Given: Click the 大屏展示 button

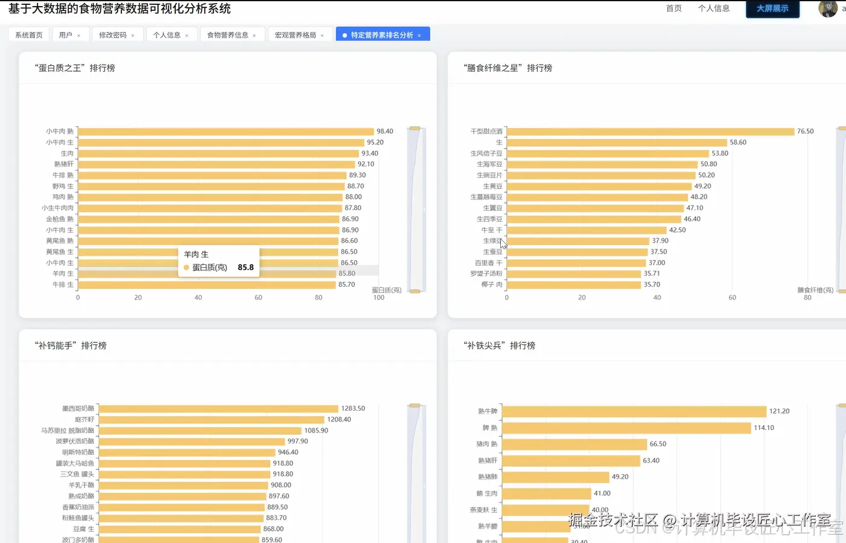Looking at the screenshot, I should point(772,8).
